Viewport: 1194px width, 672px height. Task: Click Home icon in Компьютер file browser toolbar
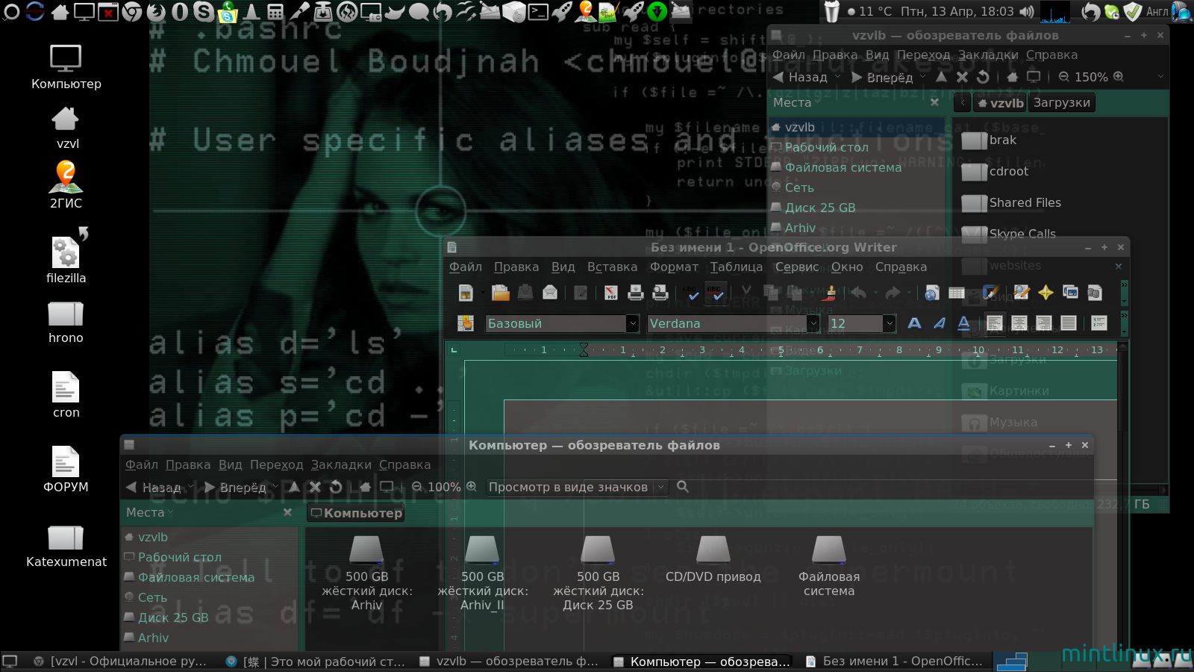pos(365,487)
